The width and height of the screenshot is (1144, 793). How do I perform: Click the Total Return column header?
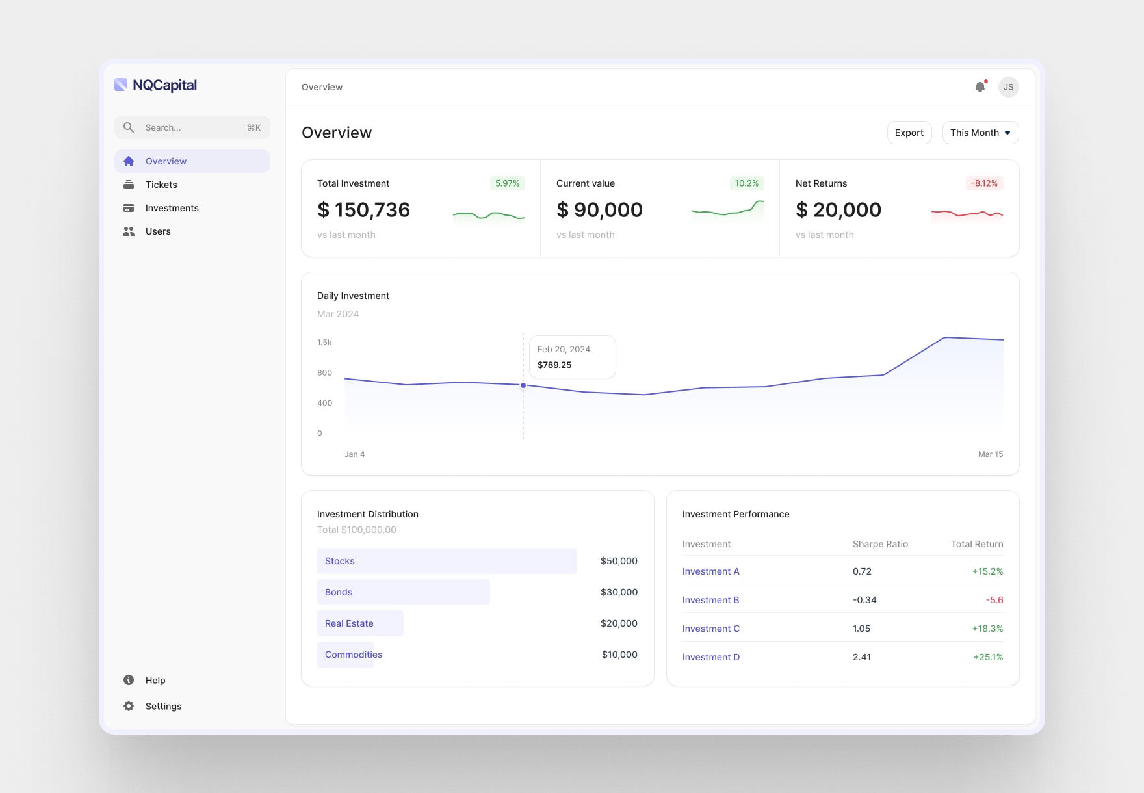(977, 544)
